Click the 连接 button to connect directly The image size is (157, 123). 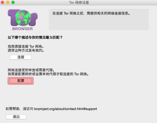(21, 57)
